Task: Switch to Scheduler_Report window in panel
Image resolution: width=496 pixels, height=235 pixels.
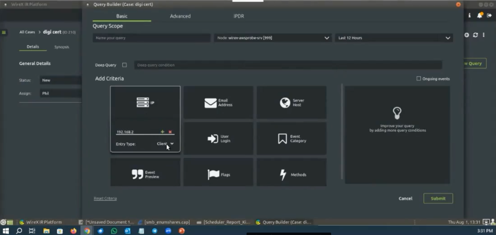Action: click(x=224, y=222)
